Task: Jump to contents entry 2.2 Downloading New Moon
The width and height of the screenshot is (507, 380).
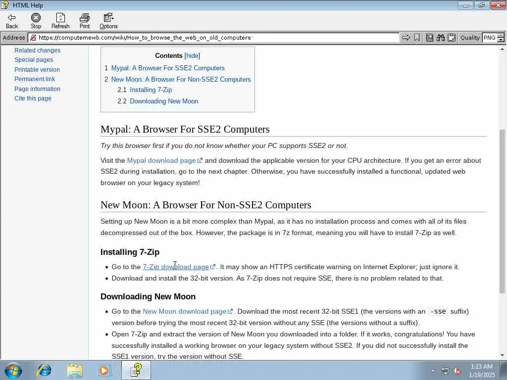Action: pos(164,101)
